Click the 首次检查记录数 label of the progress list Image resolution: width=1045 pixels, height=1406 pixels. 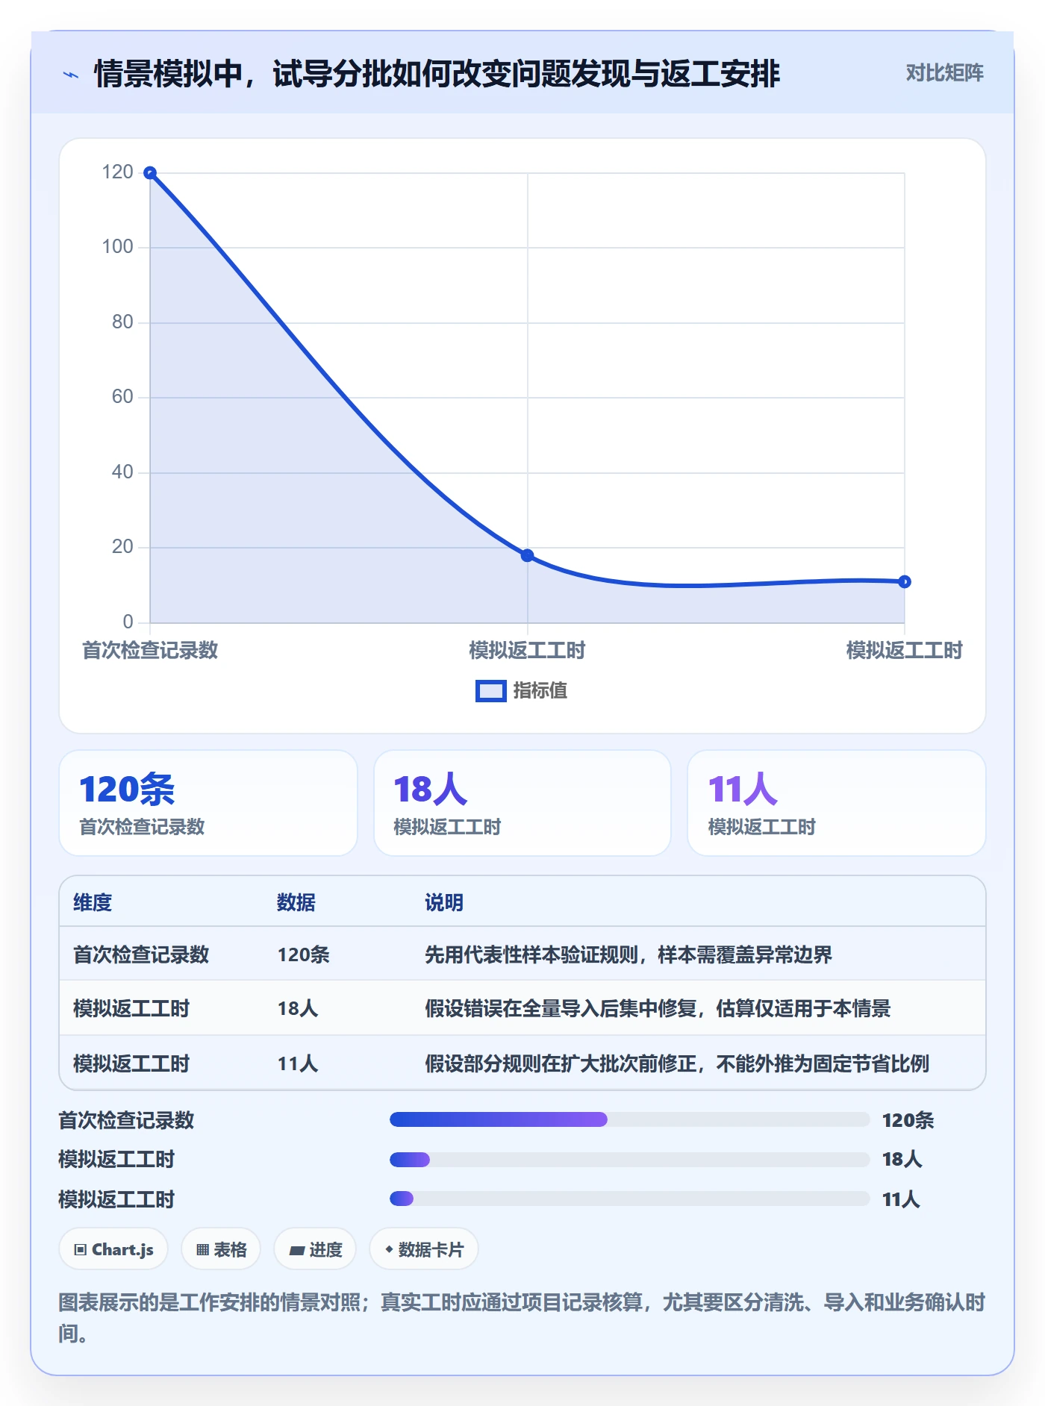point(126,1120)
